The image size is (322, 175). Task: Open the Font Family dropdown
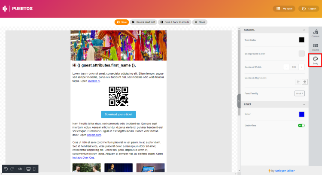tap(299, 94)
